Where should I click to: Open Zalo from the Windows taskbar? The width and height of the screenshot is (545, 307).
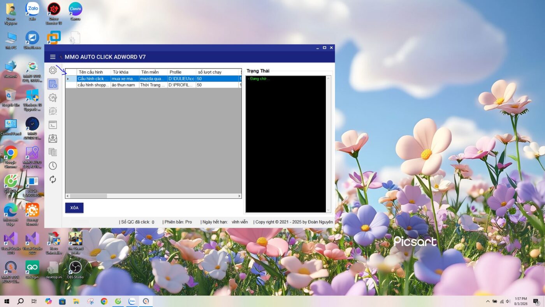tap(132, 301)
